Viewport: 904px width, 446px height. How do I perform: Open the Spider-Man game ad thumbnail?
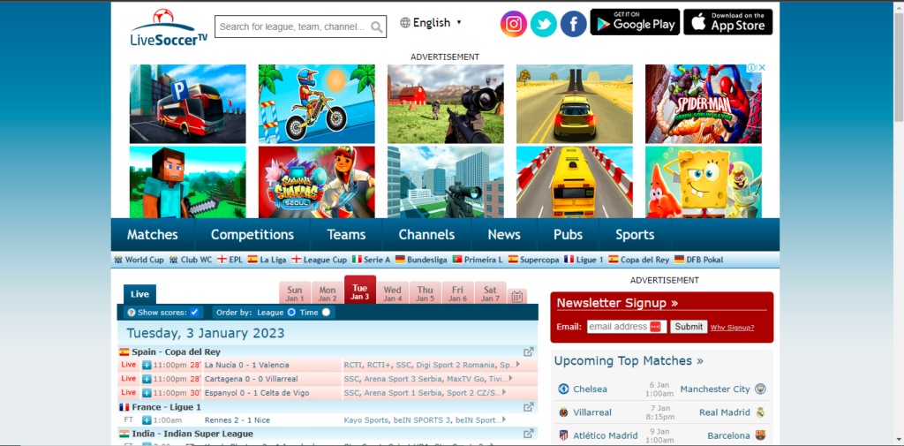(704, 104)
